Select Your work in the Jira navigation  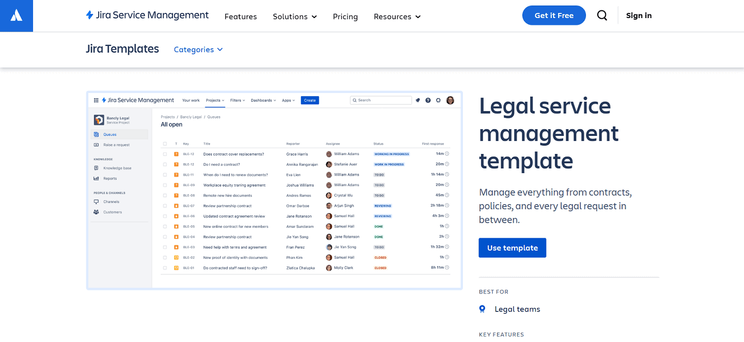[x=191, y=100]
